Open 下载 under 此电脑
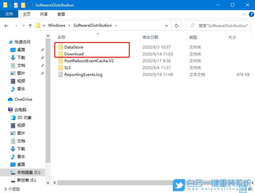The image size is (255, 193). click(21, 149)
